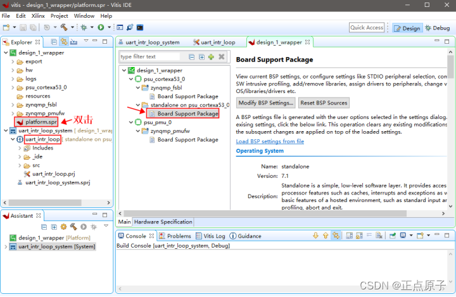The image size is (456, 297).
Task: Open the Vitis Log tab
Action: [x=211, y=236]
